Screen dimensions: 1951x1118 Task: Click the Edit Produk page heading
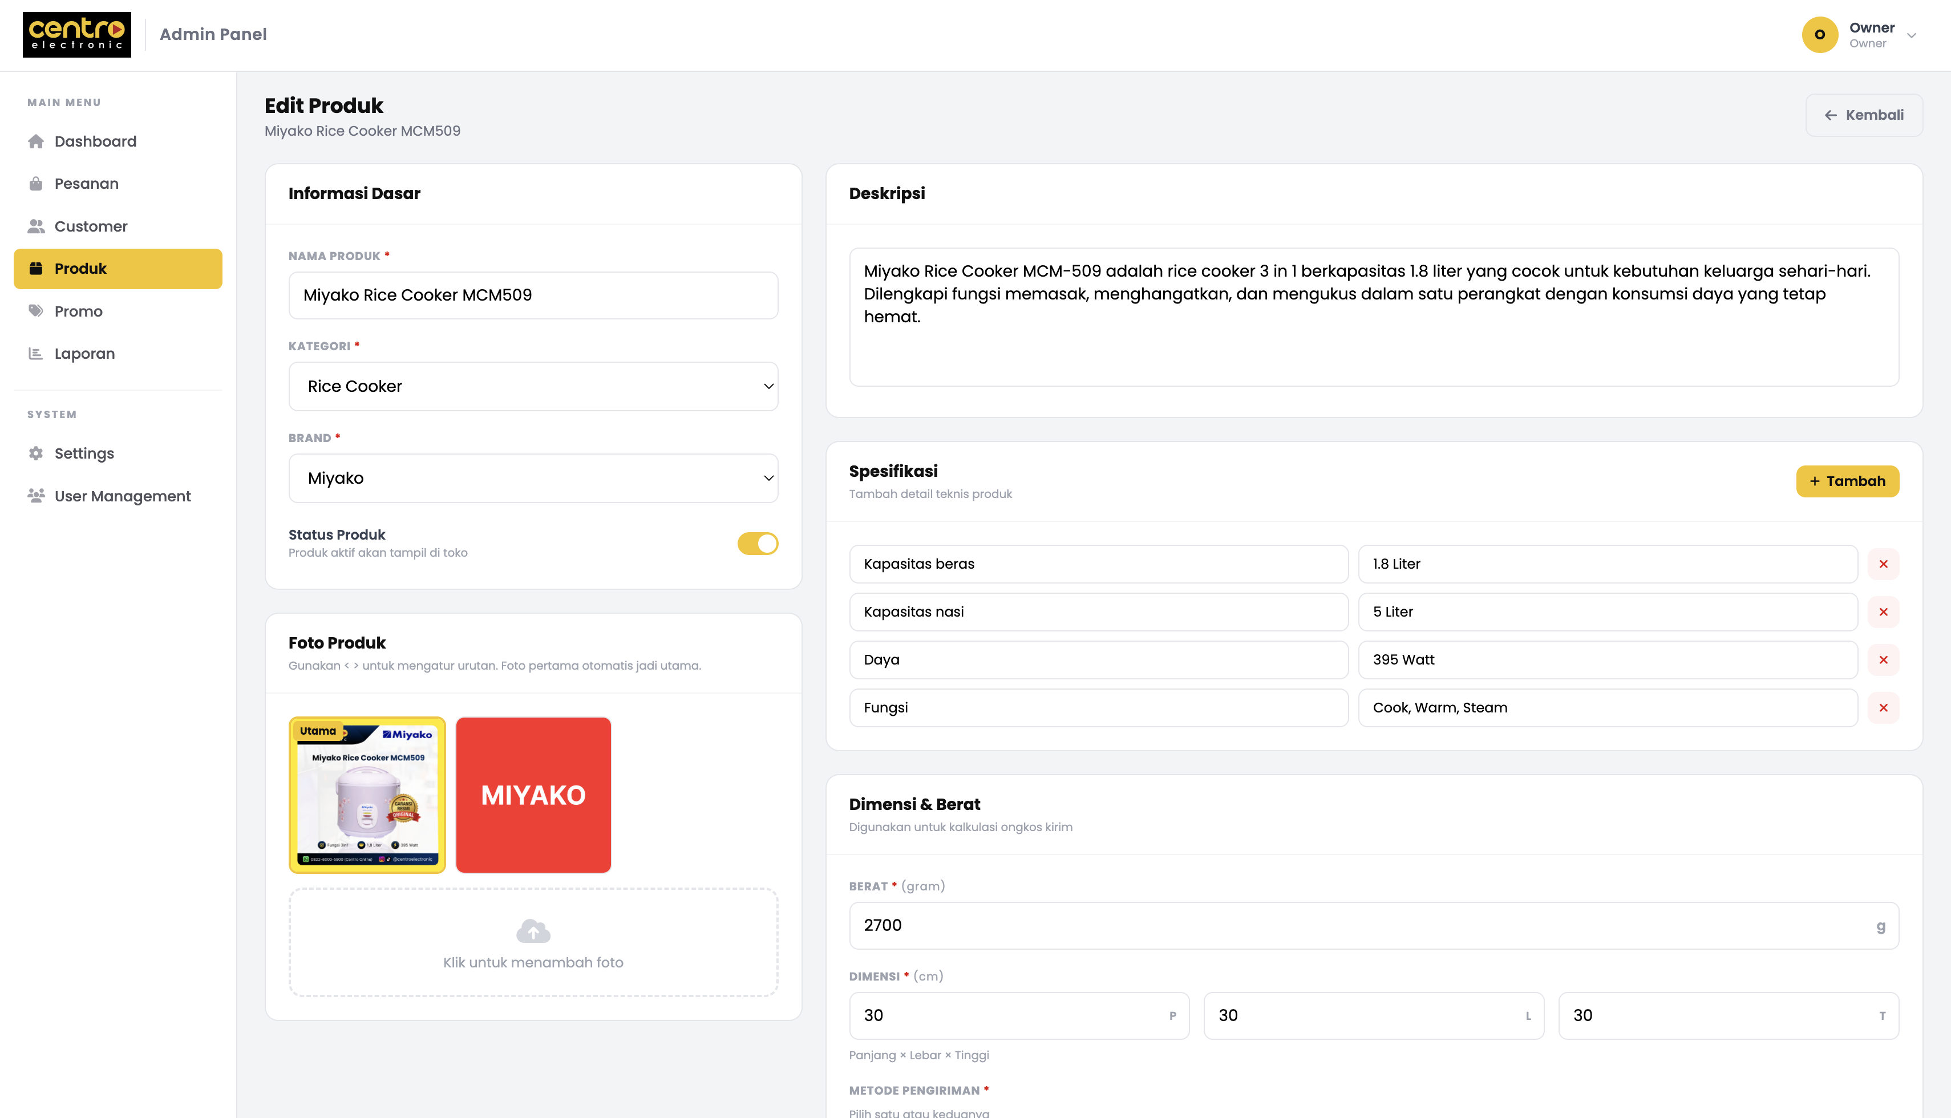coord(324,106)
